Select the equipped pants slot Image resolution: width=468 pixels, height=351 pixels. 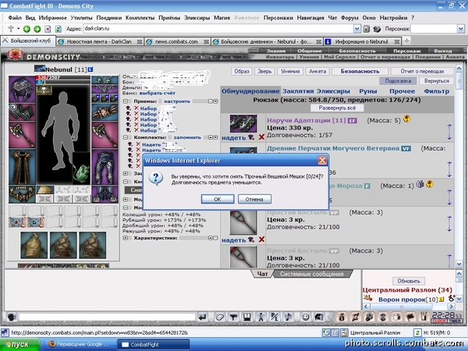(x=105, y=167)
